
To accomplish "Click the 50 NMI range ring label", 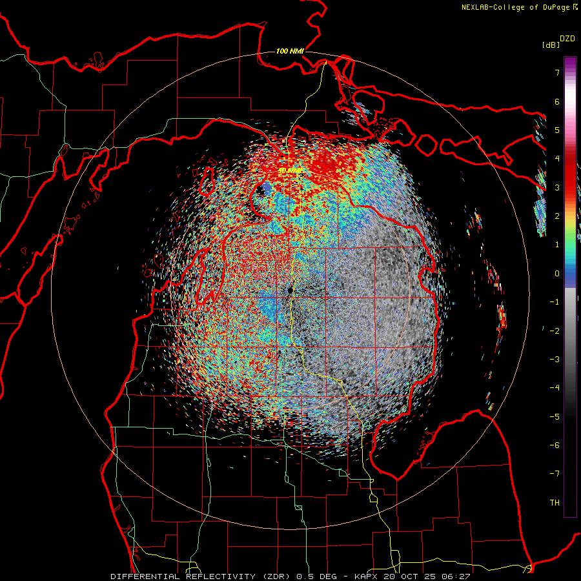I will (290, 170).
